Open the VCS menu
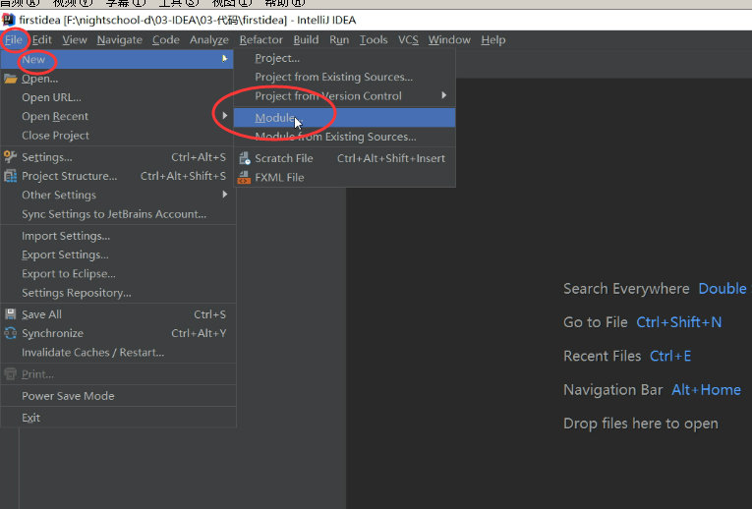This screenshot has height=509, width=752. (408, 39)
